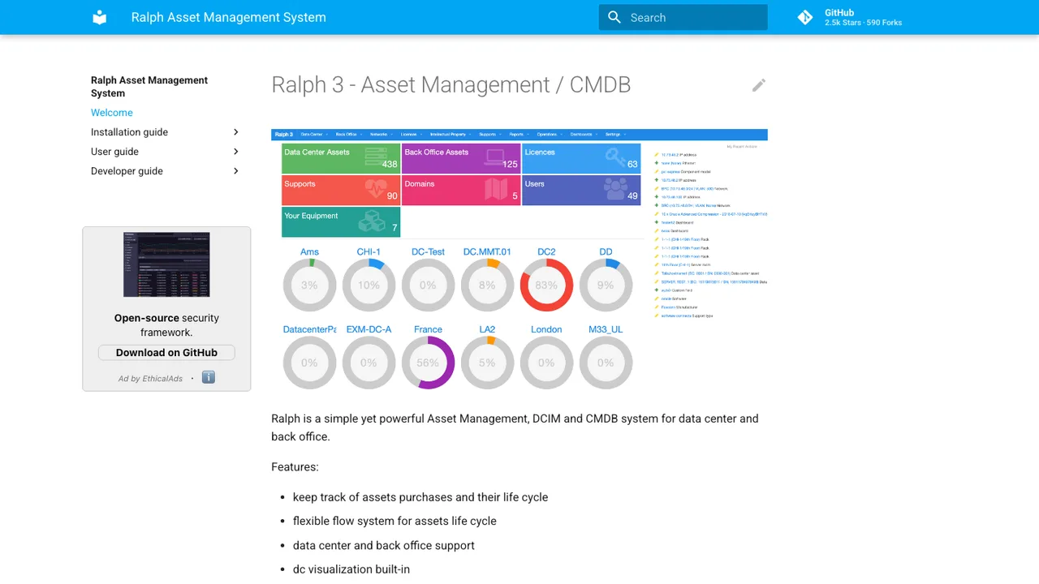Screen dimensions: 1039x584
Task: Click the sidebar title 'Ralph Asset Management System'
Action: (x=149, y=87)
